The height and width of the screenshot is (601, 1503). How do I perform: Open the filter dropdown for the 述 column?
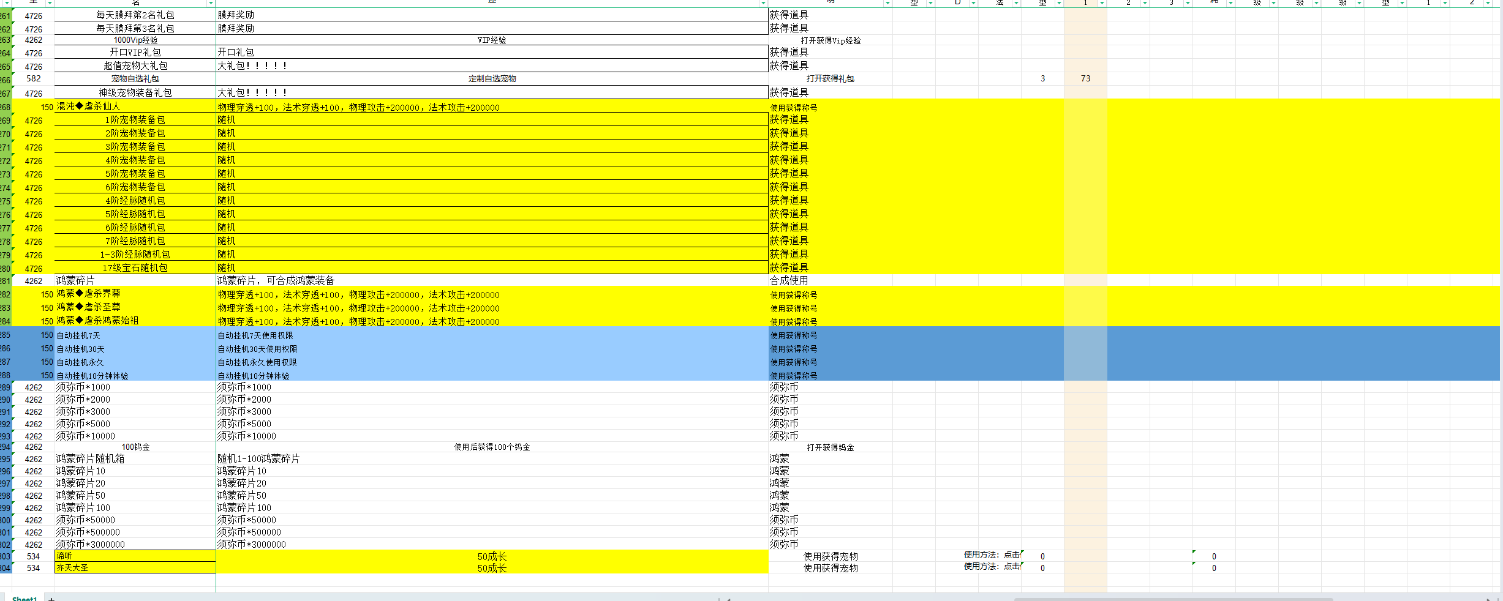(763, 4)
